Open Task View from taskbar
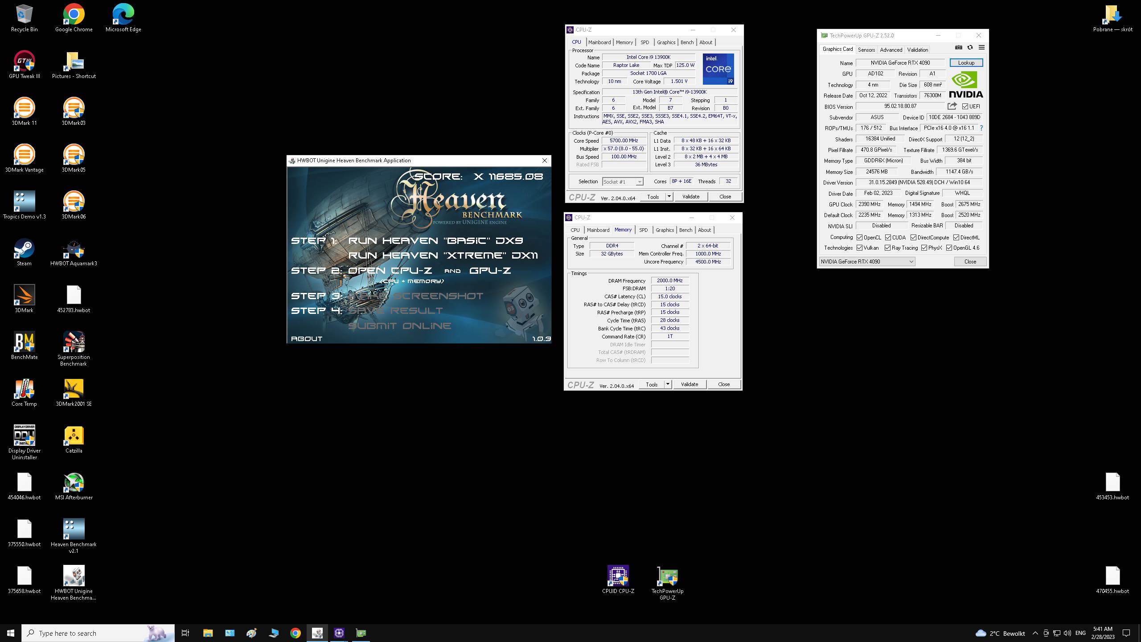Viewport: 1141px width, 642px height. pos(185,633)
